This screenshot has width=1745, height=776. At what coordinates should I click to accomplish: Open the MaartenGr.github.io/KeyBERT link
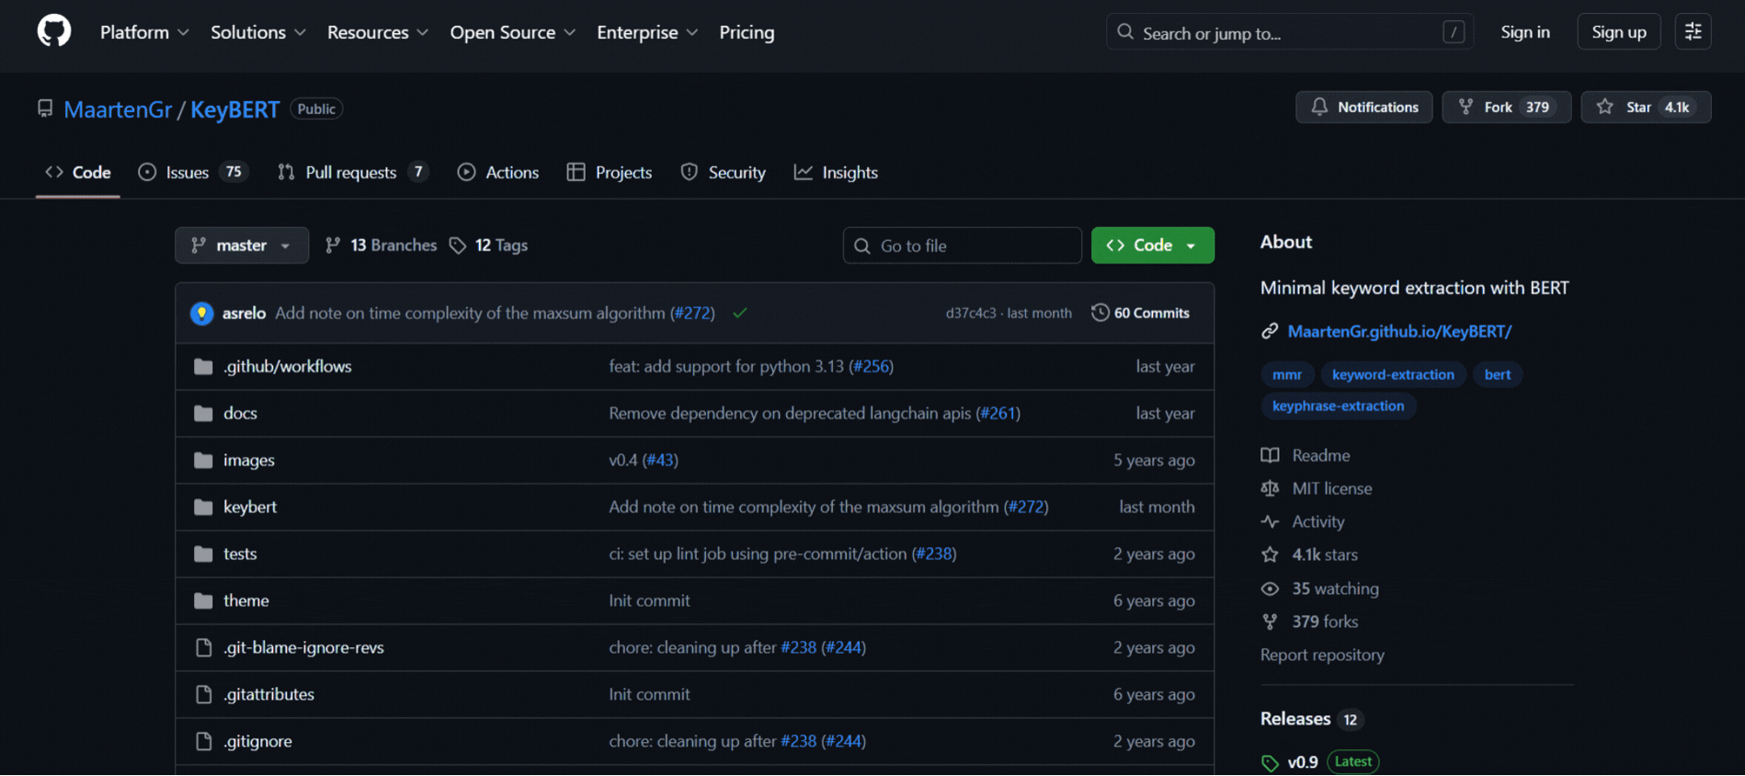click(1398, 331)
